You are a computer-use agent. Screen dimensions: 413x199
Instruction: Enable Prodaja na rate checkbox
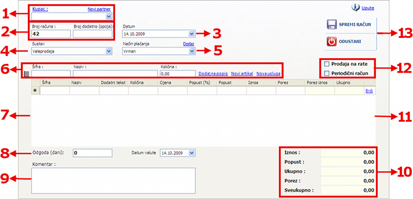327,64
